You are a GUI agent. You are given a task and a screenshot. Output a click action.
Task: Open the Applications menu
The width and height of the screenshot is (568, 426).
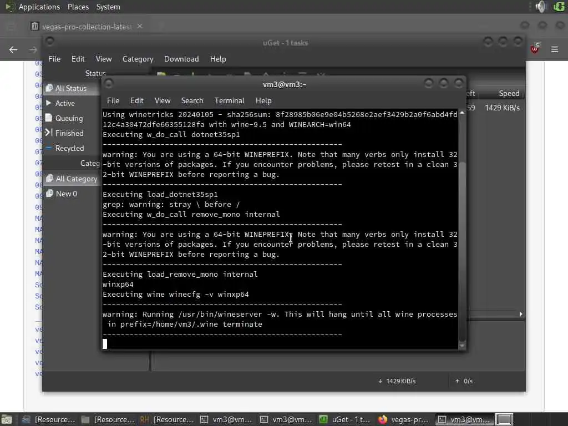click(x=39, y=7)
